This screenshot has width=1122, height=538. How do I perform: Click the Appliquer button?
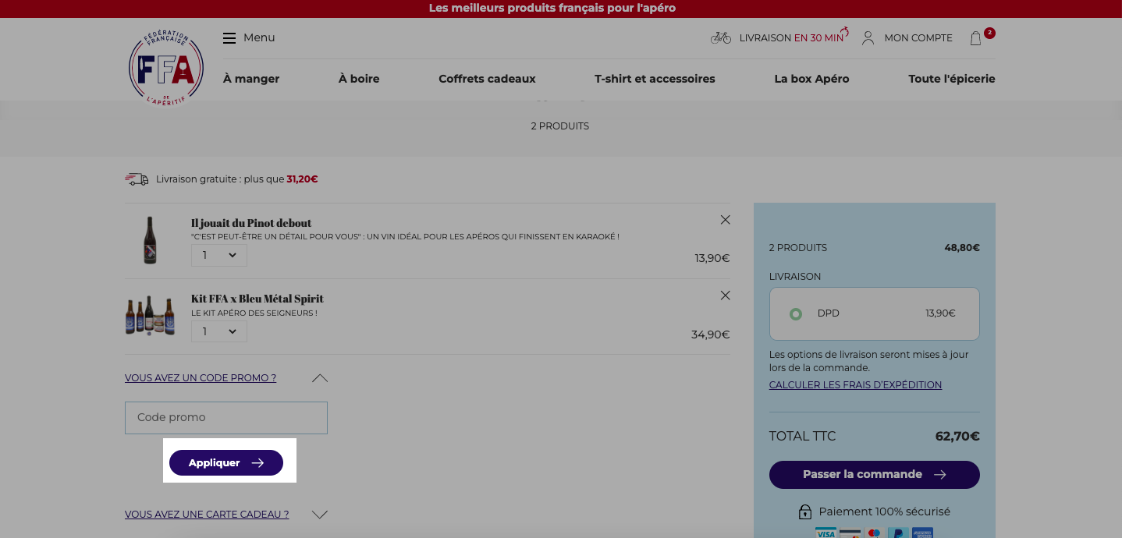226,462
